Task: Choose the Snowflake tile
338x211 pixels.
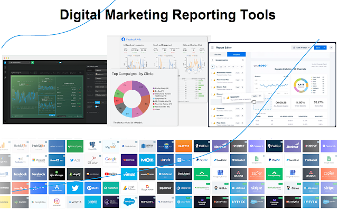Action: click(184, 202)
